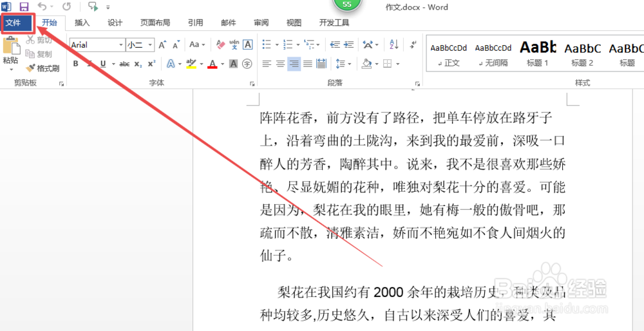The height and width of the screenshot is (331, 644).
Task: Click the 格式刷 format painter button
Action: click(43, 68)
